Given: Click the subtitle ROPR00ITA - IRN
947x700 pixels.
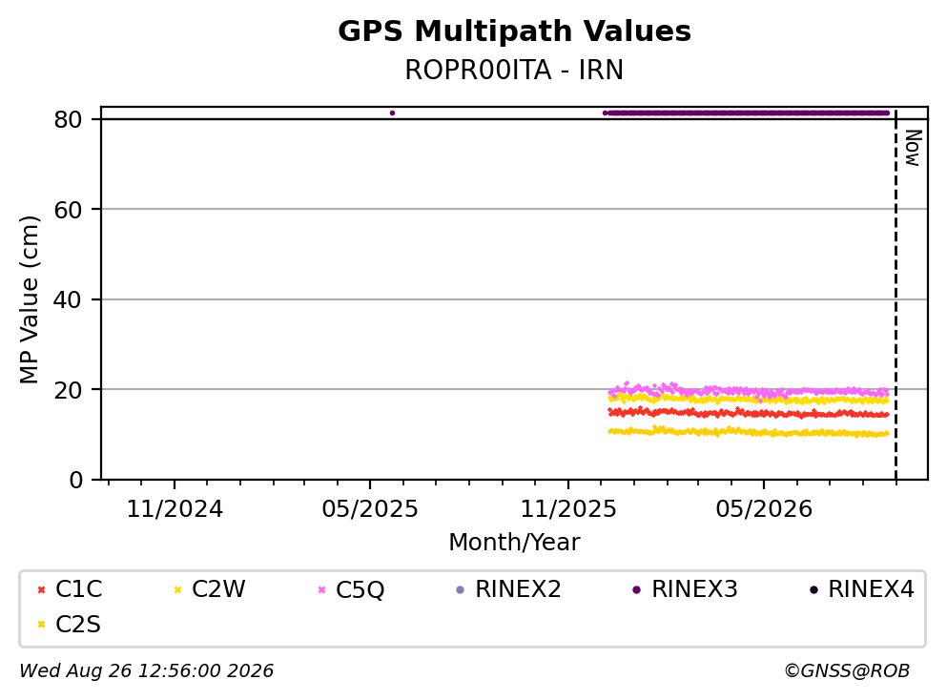Looking at the screenshot, I should click(514, 70).
